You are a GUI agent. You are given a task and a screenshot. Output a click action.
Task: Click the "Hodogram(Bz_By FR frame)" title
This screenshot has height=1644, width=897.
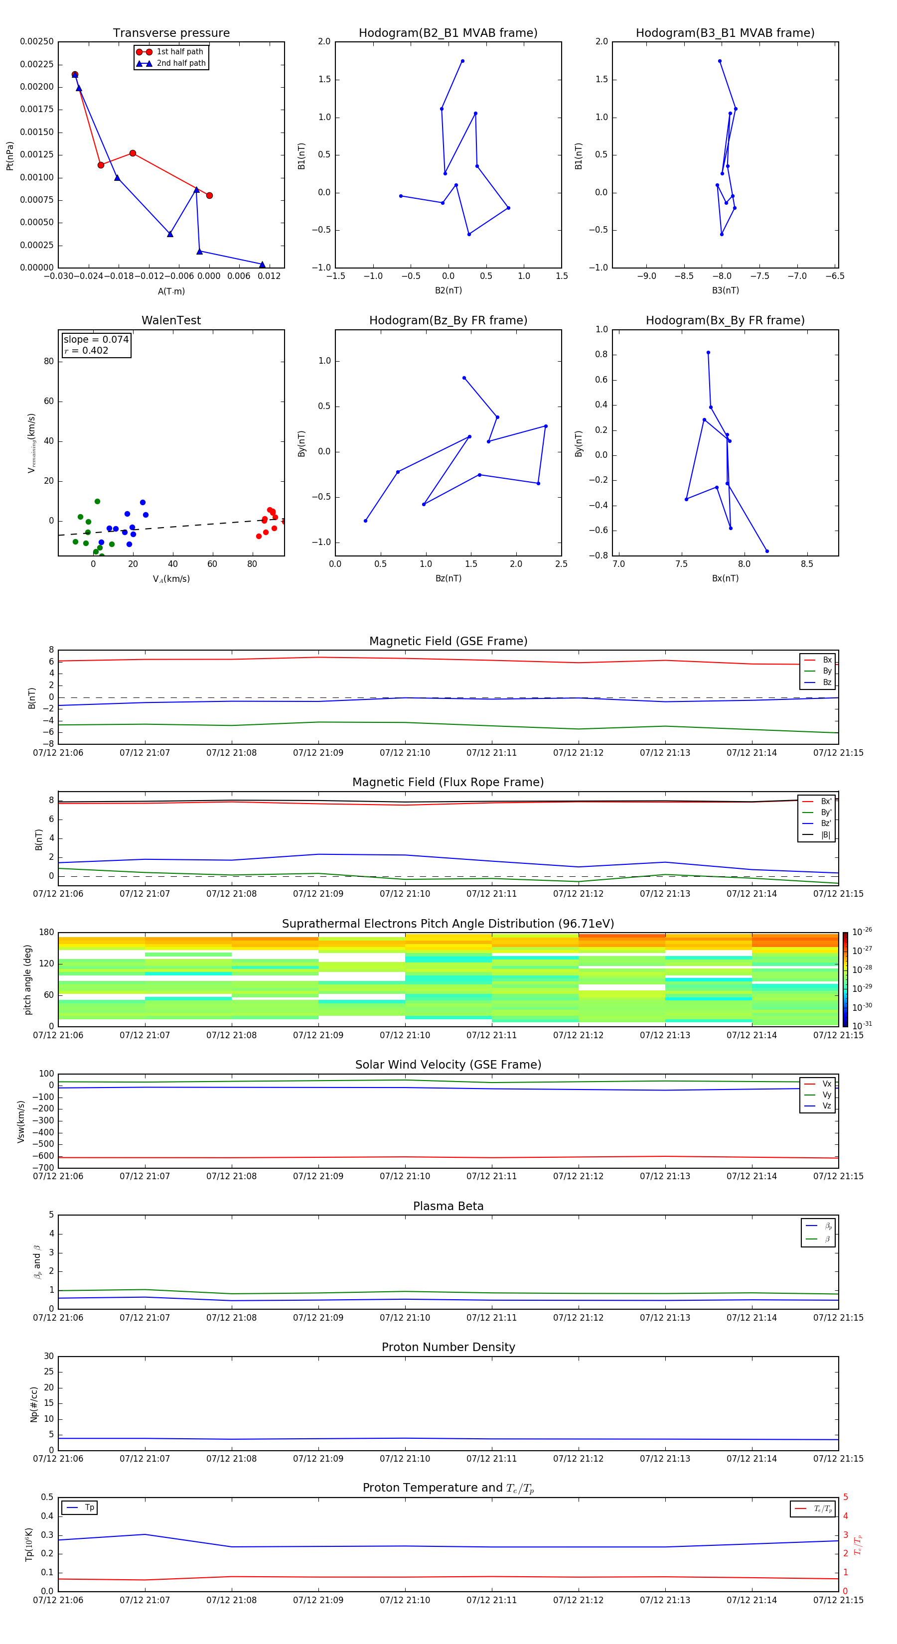(448, 320)
